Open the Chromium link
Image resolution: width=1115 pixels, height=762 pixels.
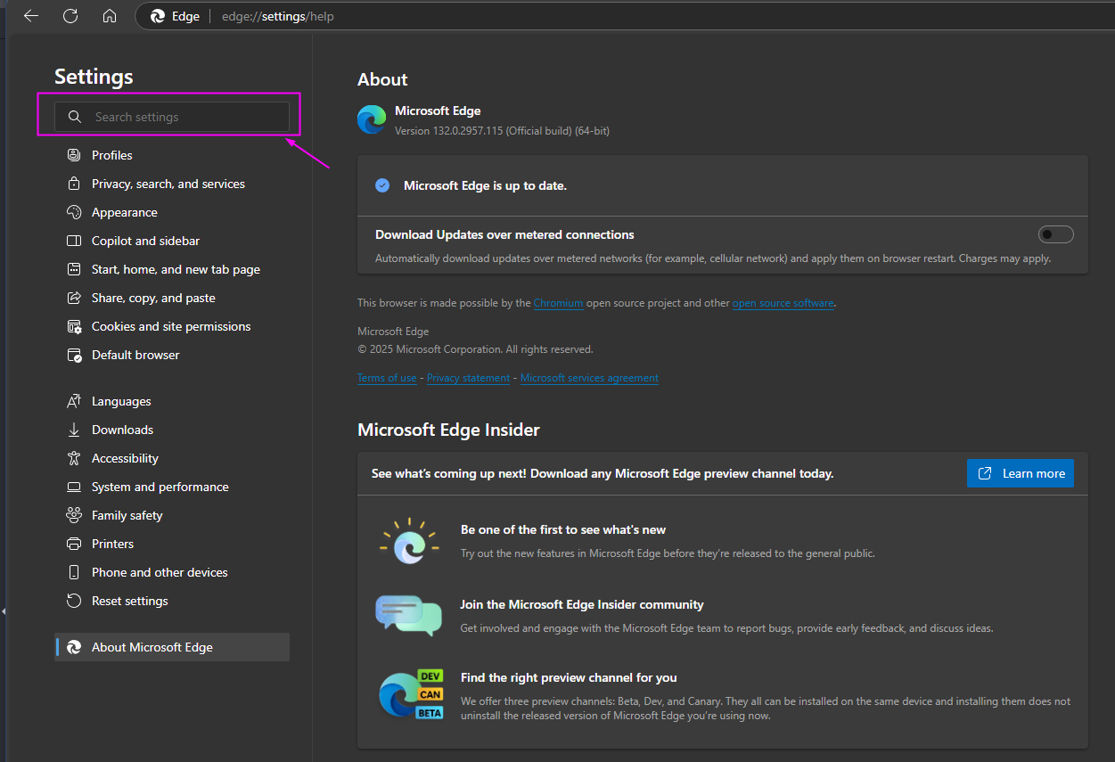pos(558,303)
